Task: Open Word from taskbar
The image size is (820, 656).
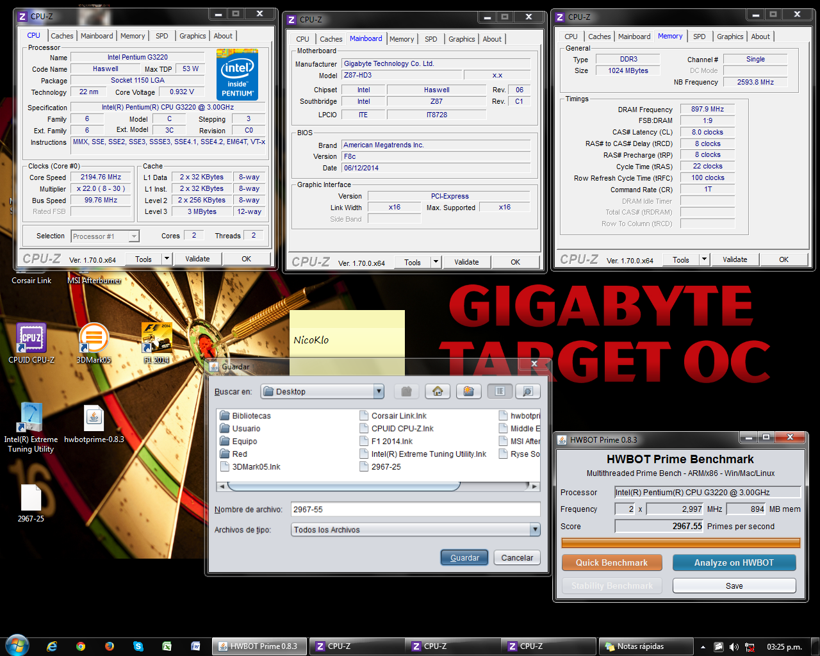Action: pyautogui.click(x=196, y=646)
